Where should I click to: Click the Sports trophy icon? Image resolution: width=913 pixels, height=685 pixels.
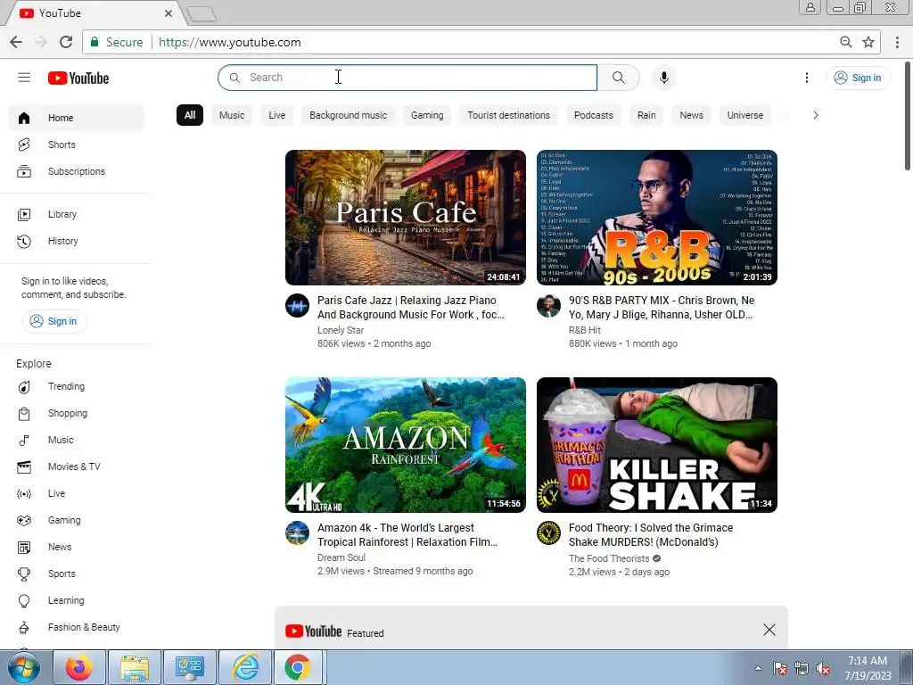24,574
